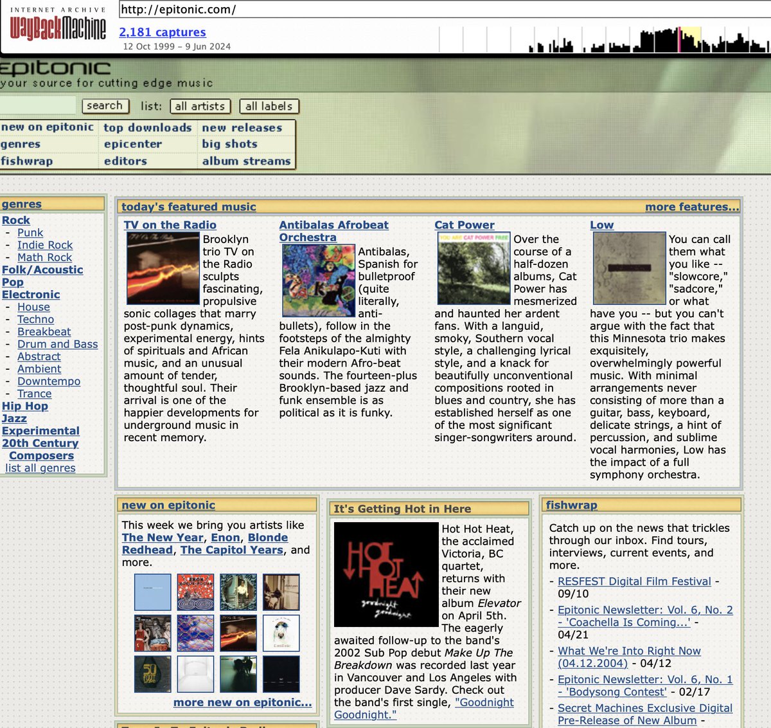
Task: Click the plain light blue album thumbnail
Action: coord(153,592)
